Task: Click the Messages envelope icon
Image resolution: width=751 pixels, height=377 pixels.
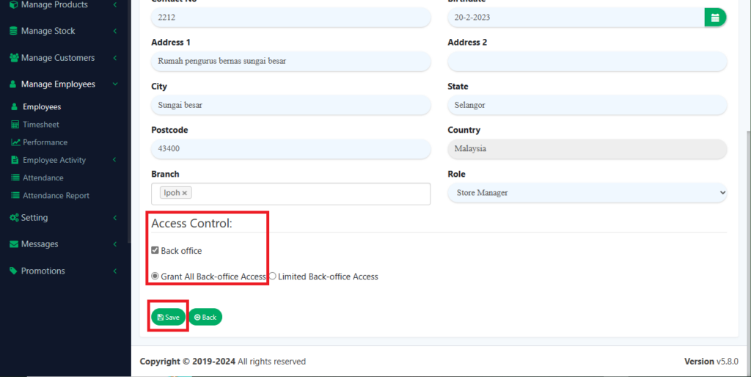Action: pos(13,244)
